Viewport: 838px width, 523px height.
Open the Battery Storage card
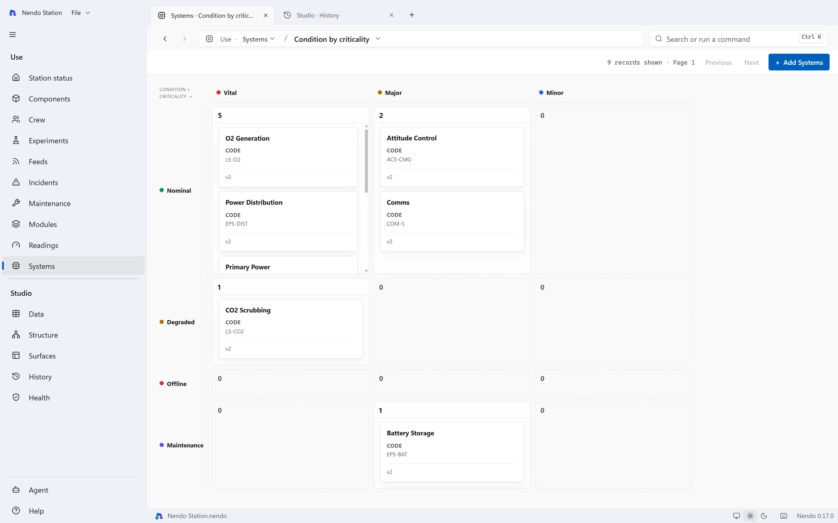(x=452, y=452)
